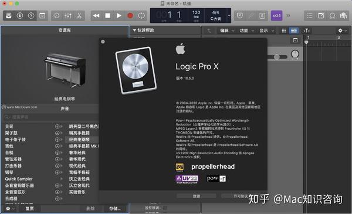
Task: Click the bar position display in the LCD
Action: click(169, 15)
